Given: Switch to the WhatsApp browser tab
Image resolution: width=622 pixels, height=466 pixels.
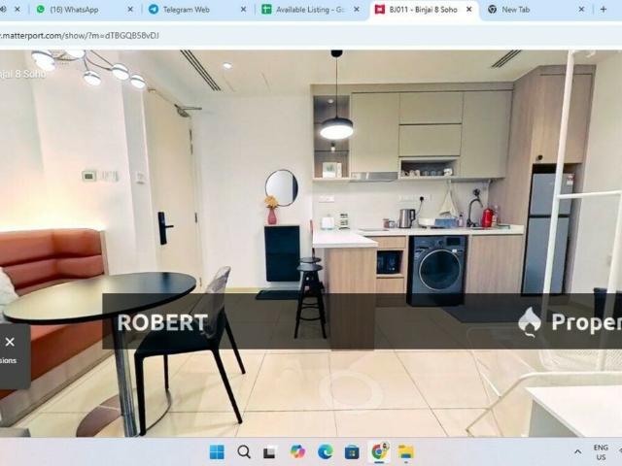Looking at the screenshot, I should click(x=78, y=10).
